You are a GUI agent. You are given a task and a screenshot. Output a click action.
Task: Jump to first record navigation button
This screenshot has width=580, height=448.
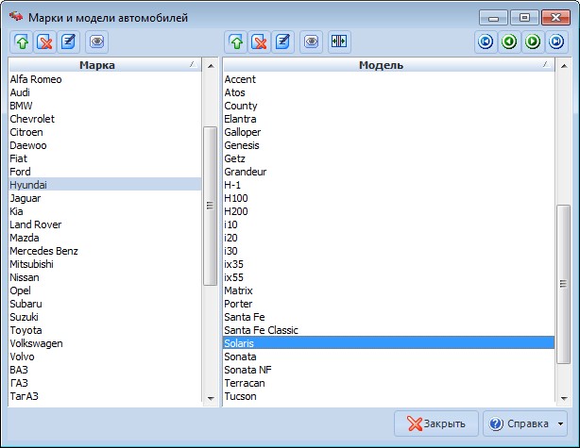click(486, 41)
